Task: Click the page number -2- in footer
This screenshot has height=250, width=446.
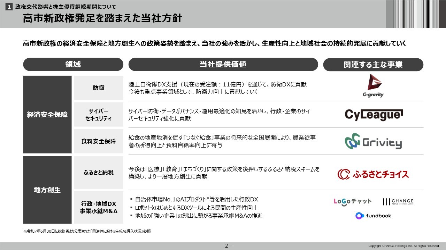Action: pos(228,246)
